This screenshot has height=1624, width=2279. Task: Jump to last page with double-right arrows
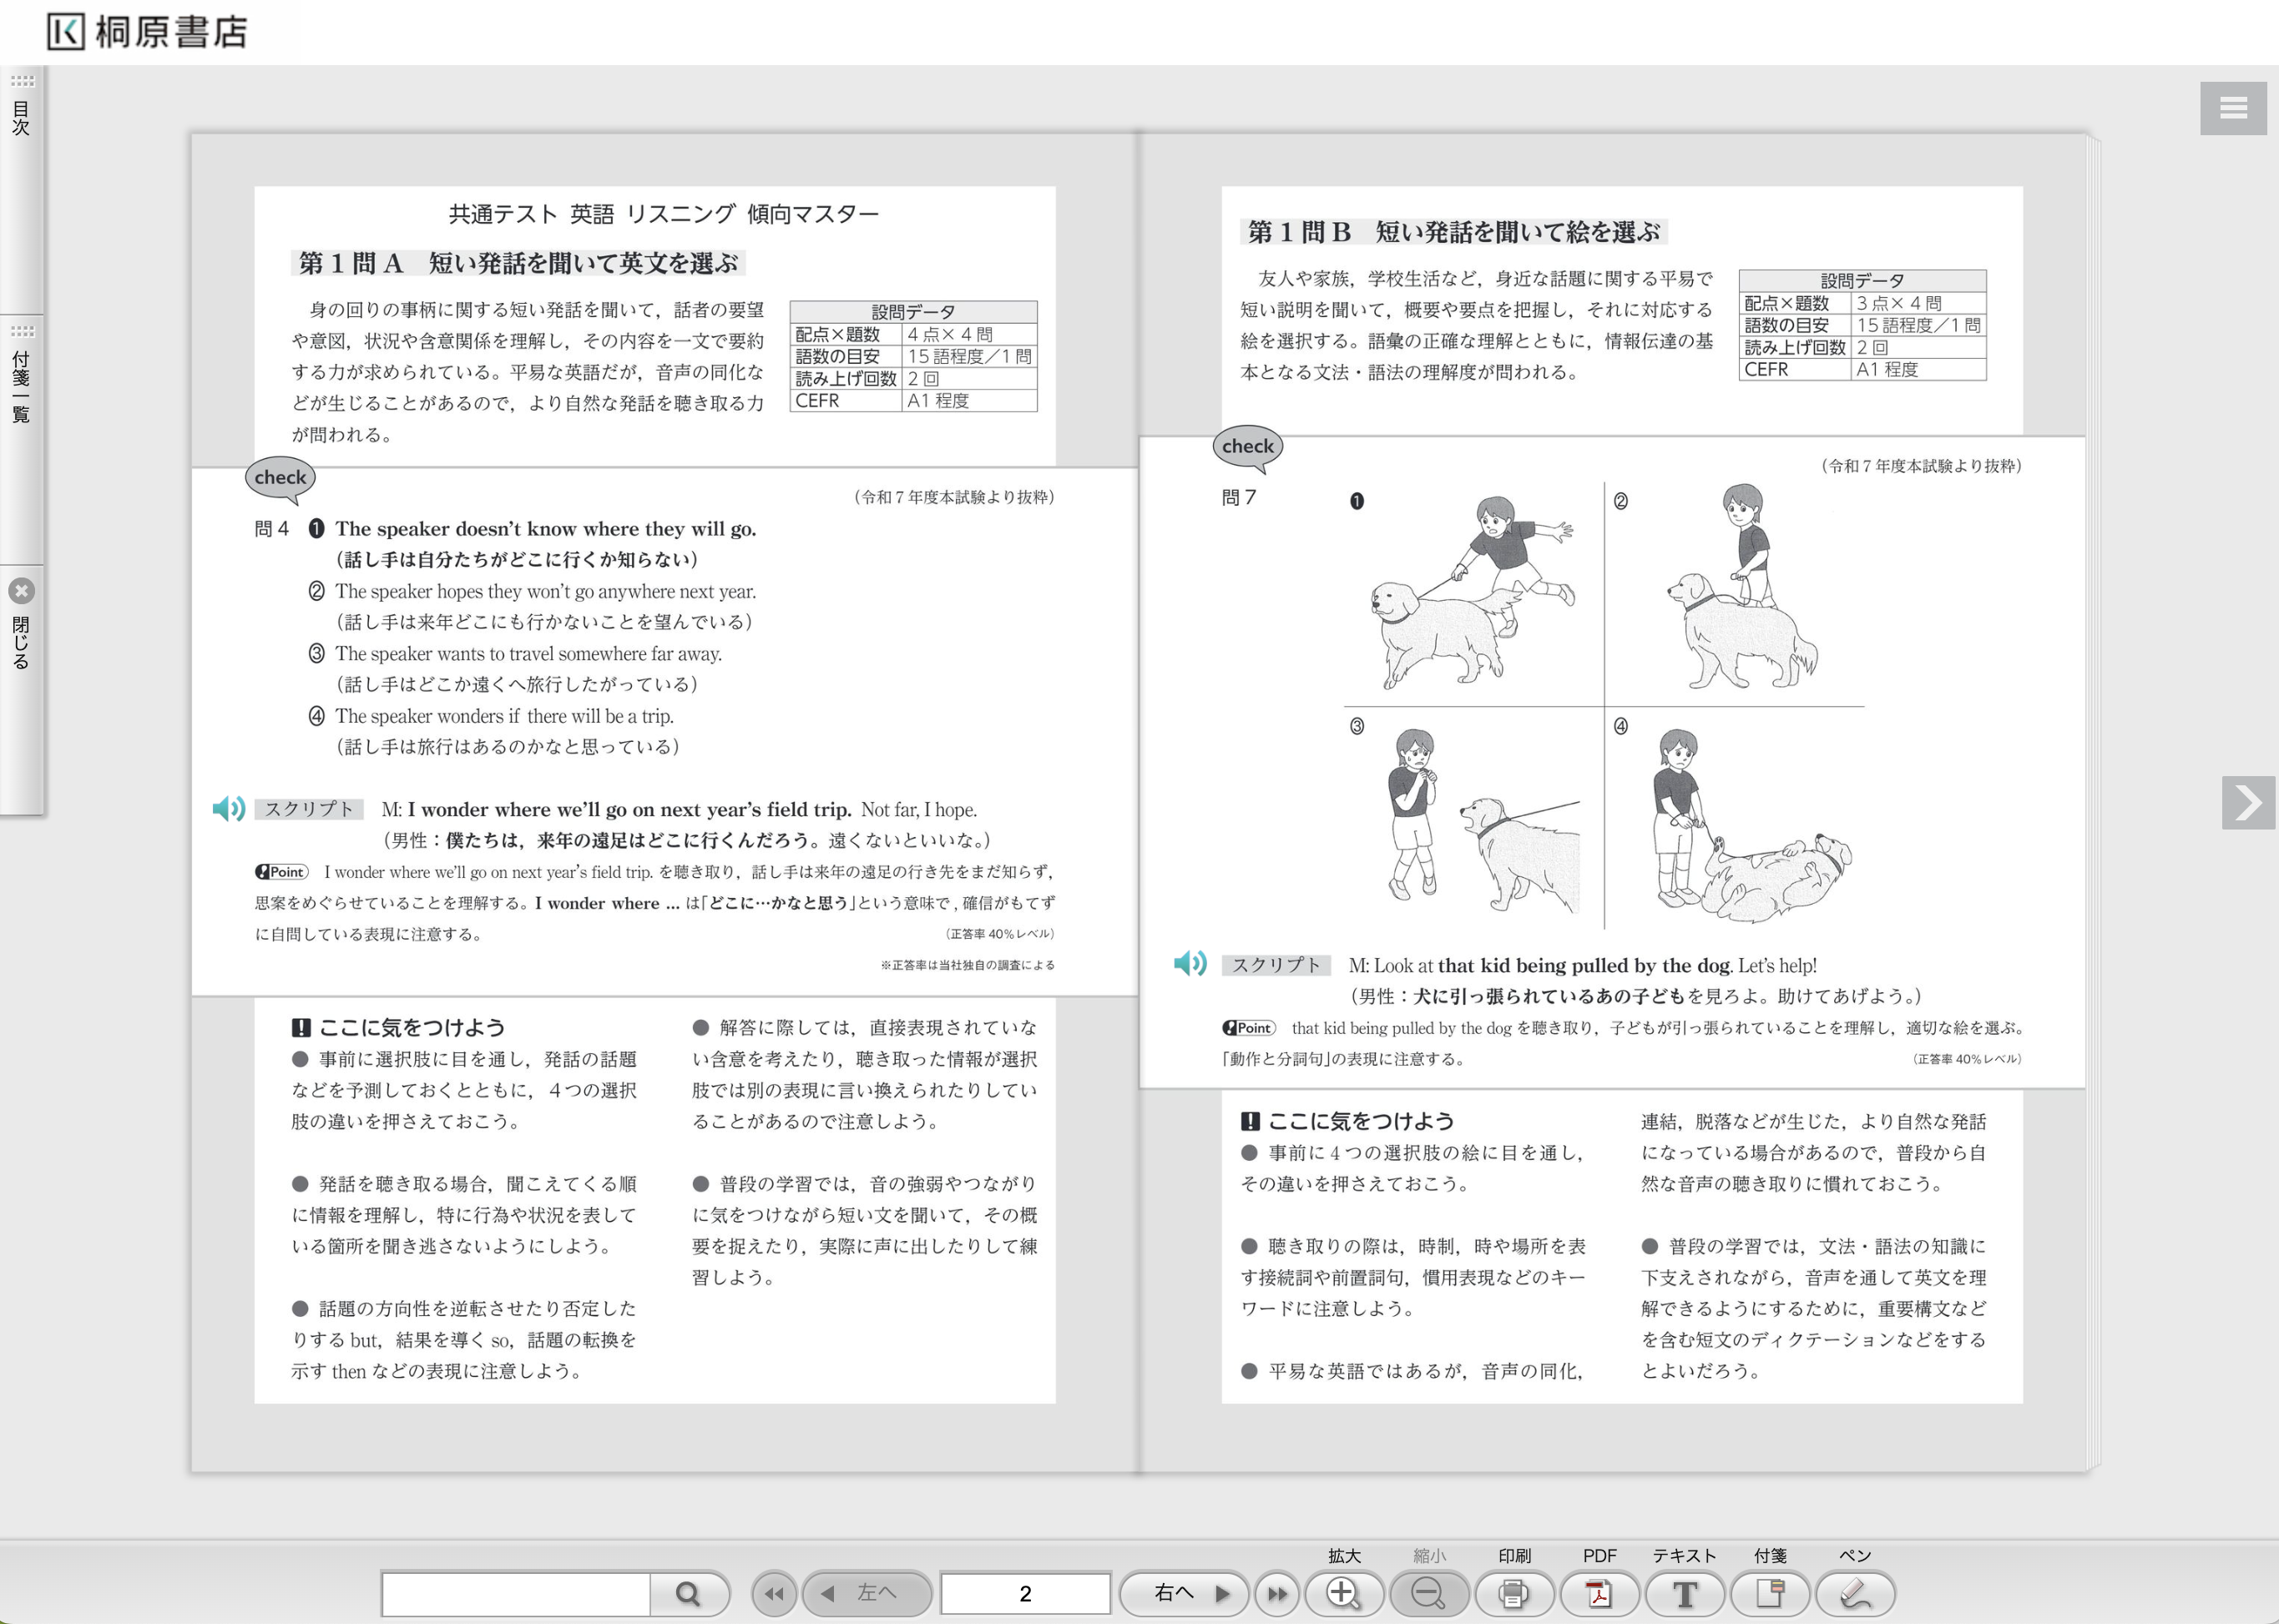coord(1277,1593)
